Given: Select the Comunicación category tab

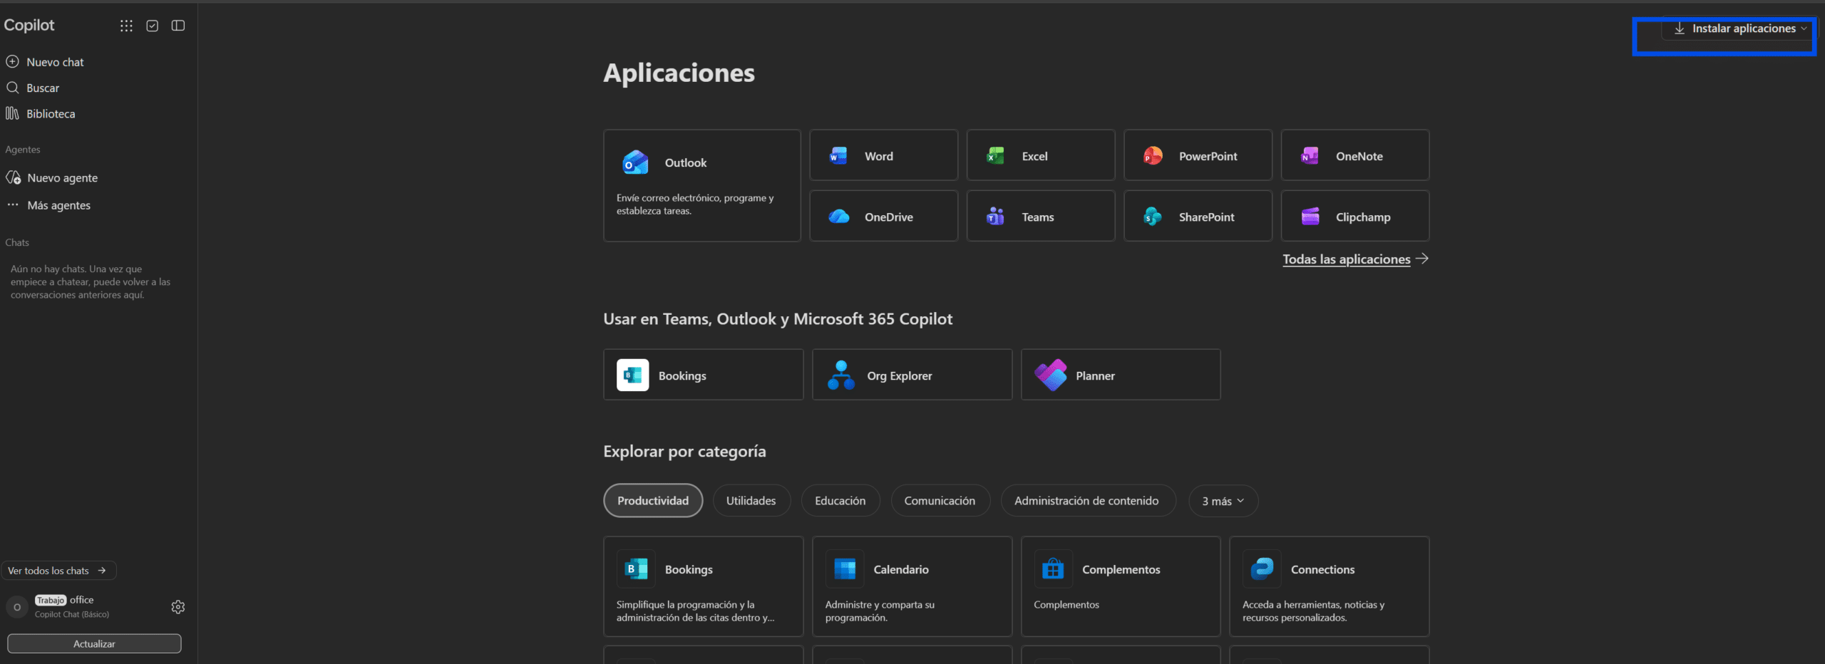Looking at the screenshot, I should (x=940, y=501).
